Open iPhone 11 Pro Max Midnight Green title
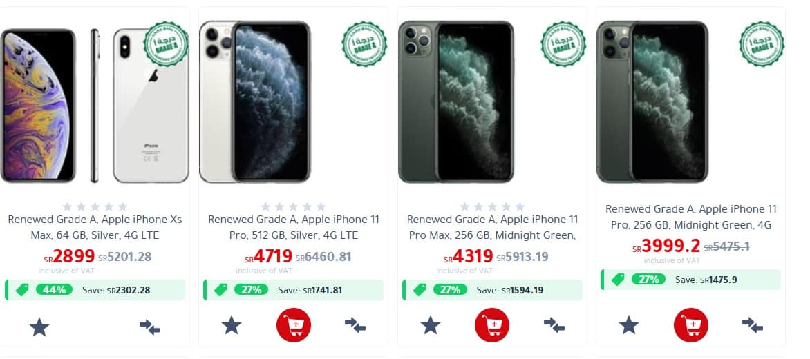Viewport: 810px width, 359px height. 492,227
